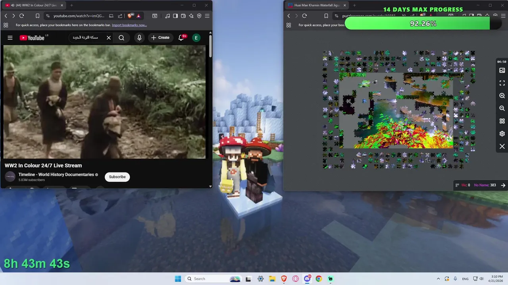Open puzzle settings gear
Screen dimensions: 508x285
[502, 134]
